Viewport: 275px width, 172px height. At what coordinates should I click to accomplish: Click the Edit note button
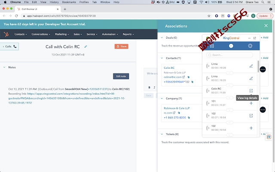click(x=121, y=76)
